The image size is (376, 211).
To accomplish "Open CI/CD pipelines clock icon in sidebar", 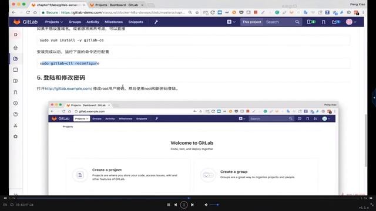I will click(16, 103).
